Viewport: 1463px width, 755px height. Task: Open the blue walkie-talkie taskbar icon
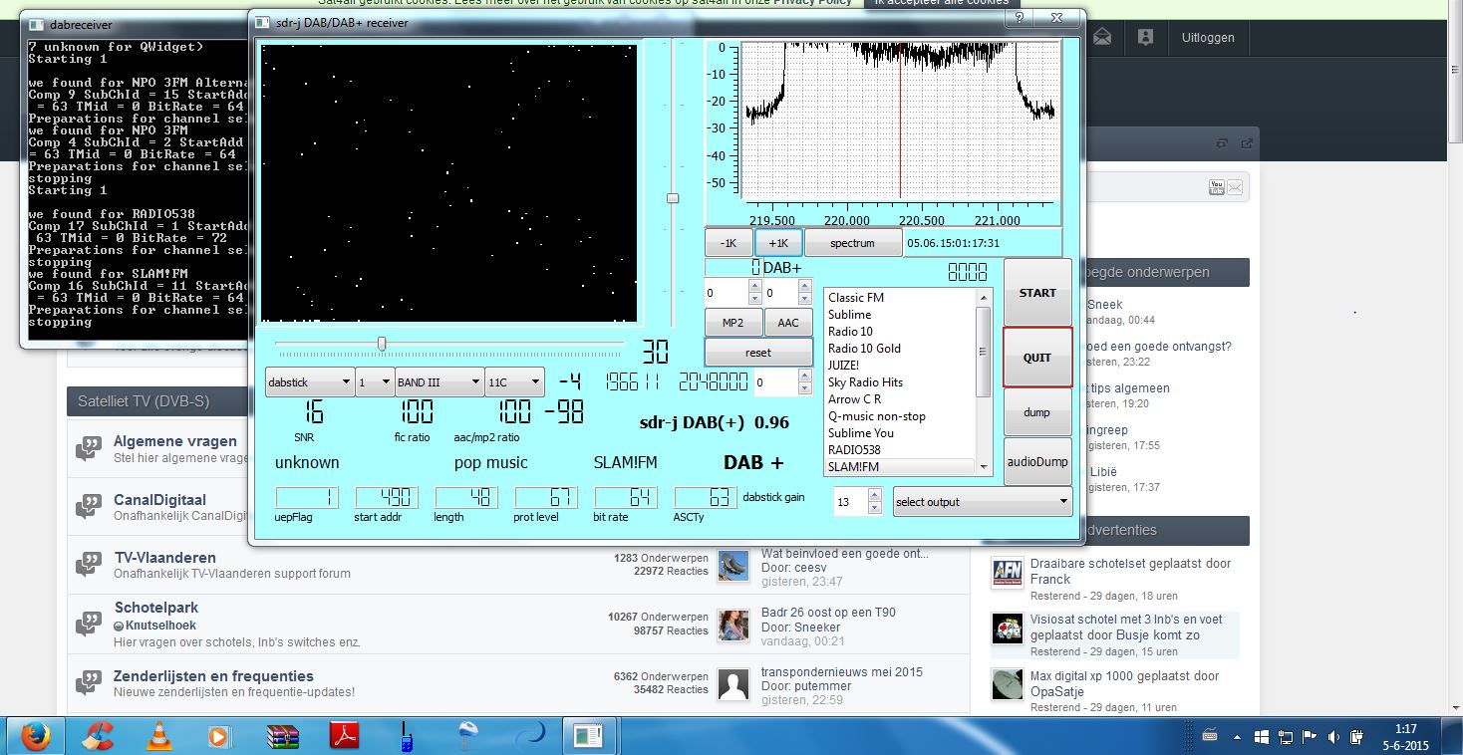tap(407, 736)
